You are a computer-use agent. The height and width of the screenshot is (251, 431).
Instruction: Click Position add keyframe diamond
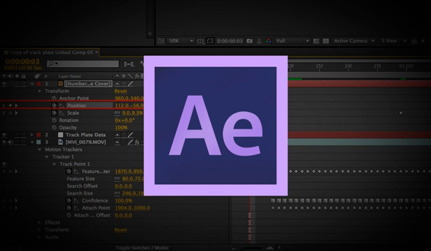pos(10,105)
